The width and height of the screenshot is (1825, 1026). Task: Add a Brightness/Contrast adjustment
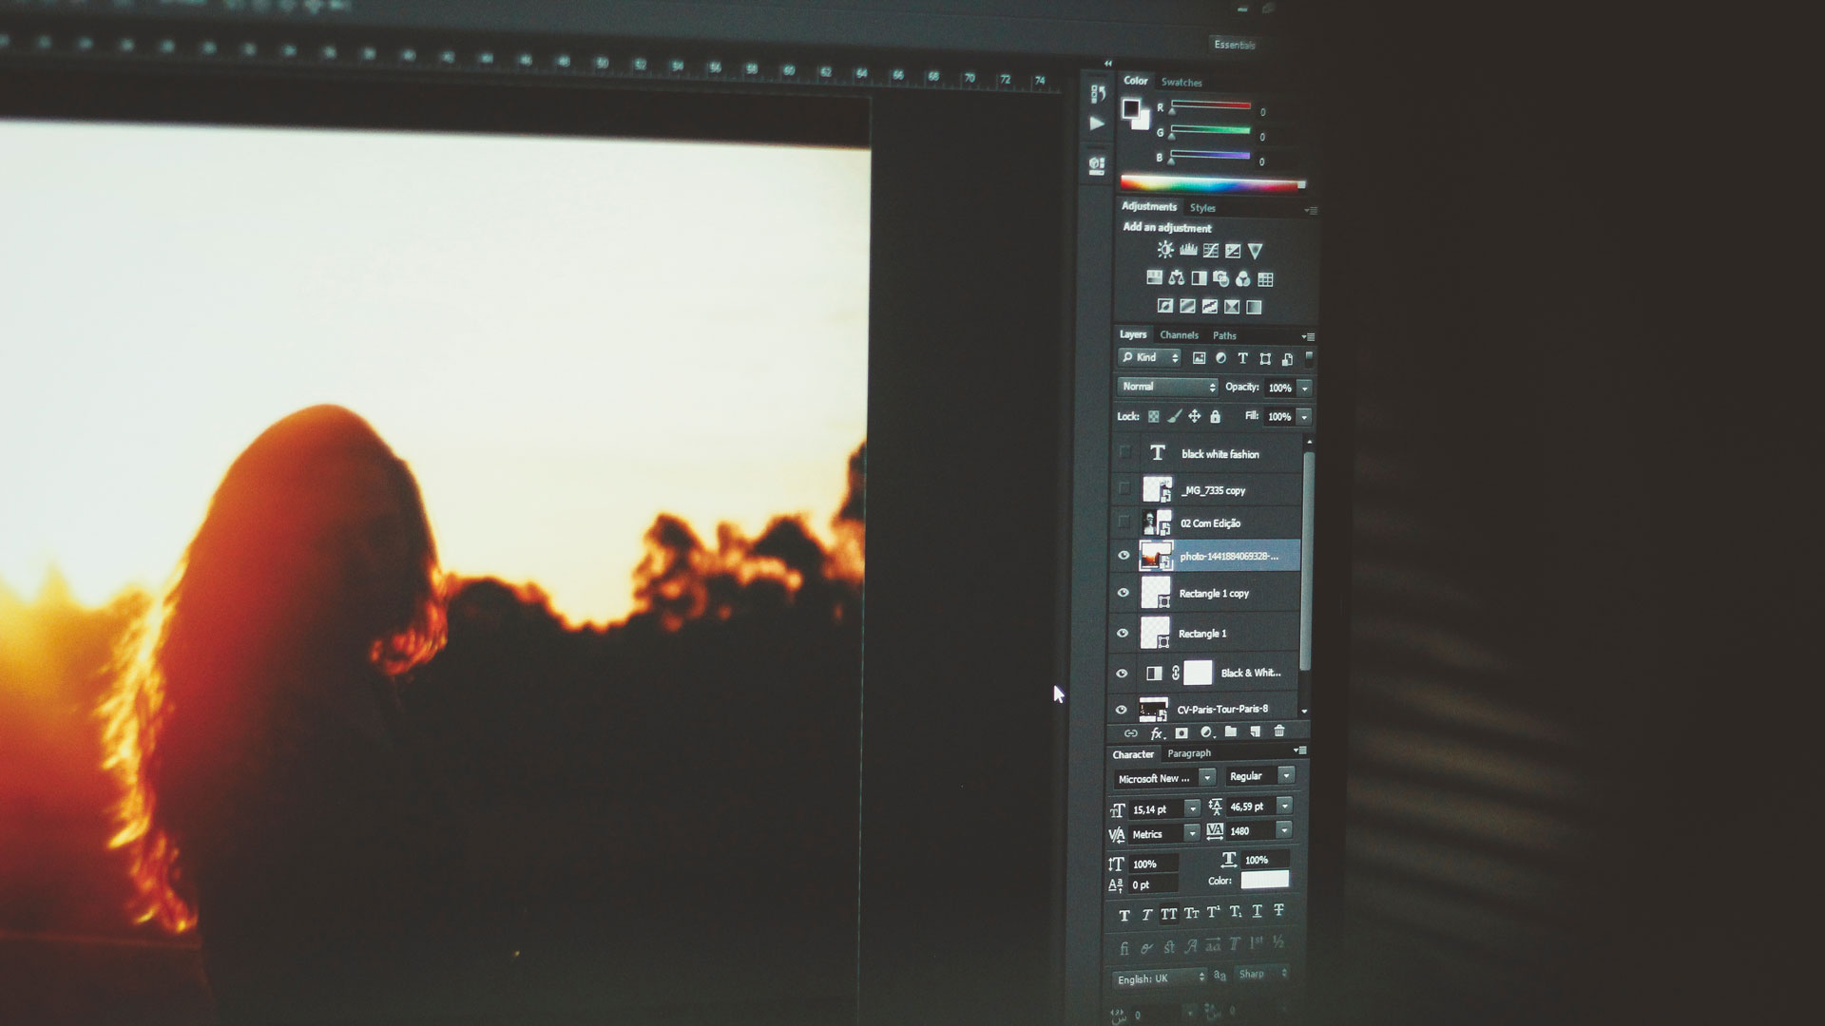coord(1163,250)
